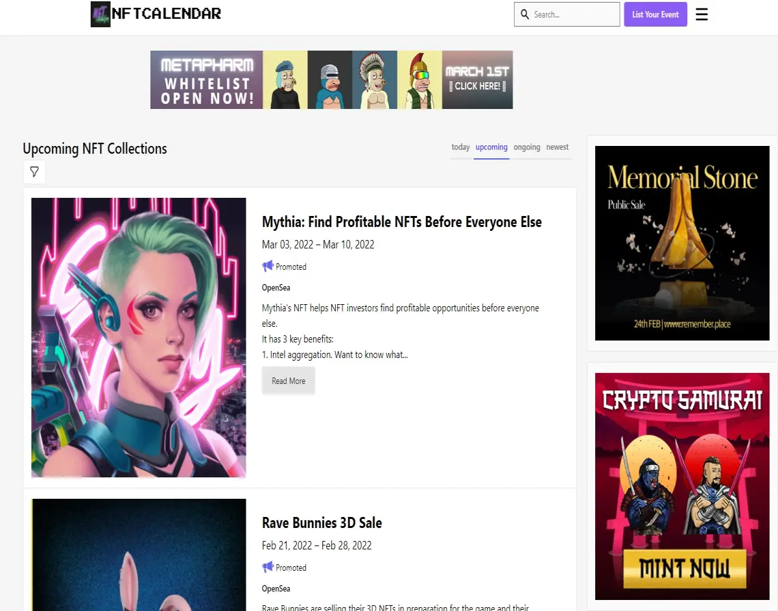Select the upcoming tab
Screen dimensions: 778x611
coord(491,147)
